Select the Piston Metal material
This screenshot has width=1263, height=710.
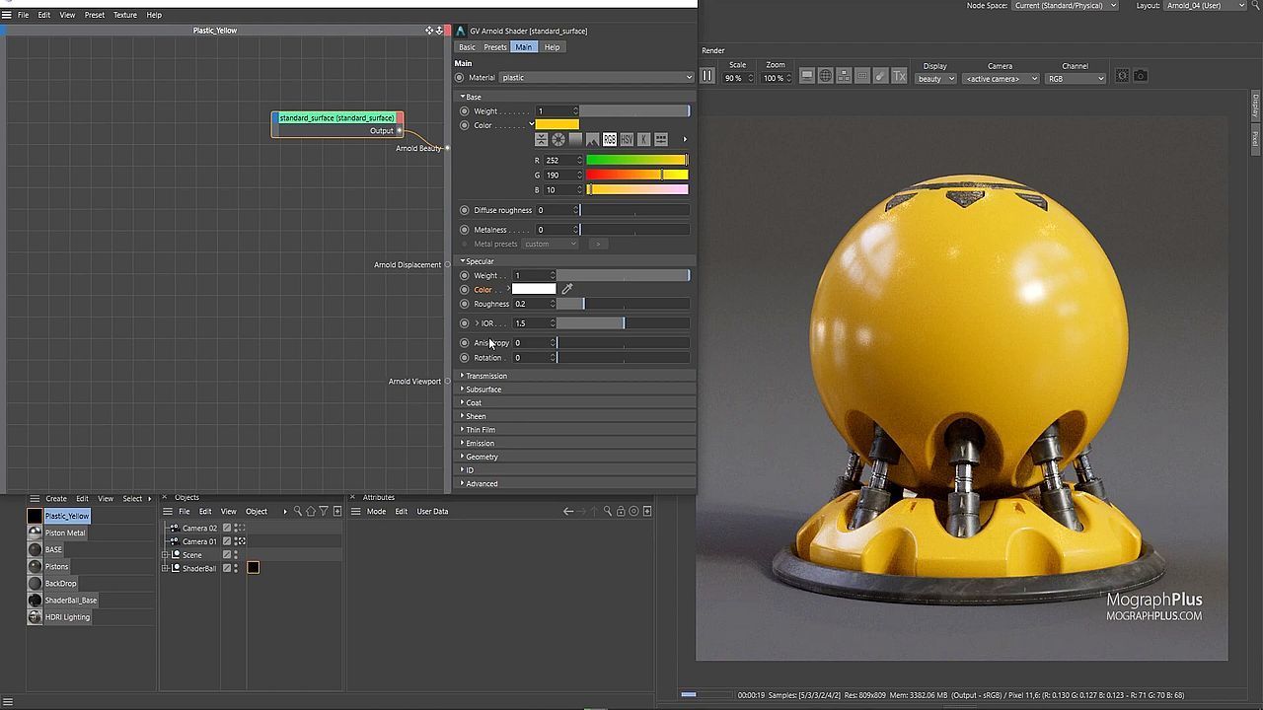65,533
